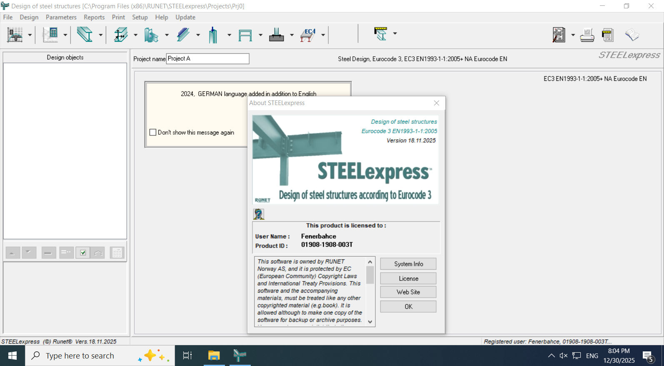Enable "Don't show this message again" checkbox
The image size is (664, 366).
coord(153,133)
